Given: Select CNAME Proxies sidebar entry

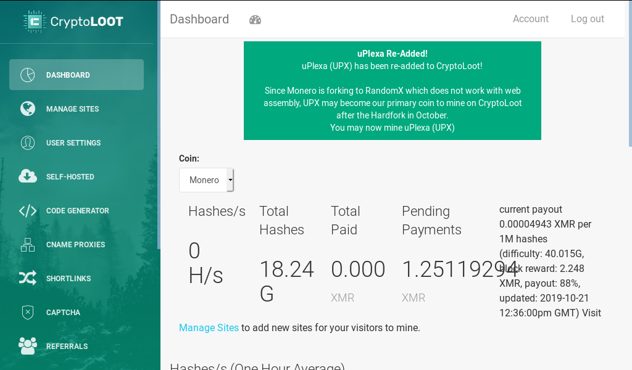Looking at the screenshot, I should click(x=77, y=244).
